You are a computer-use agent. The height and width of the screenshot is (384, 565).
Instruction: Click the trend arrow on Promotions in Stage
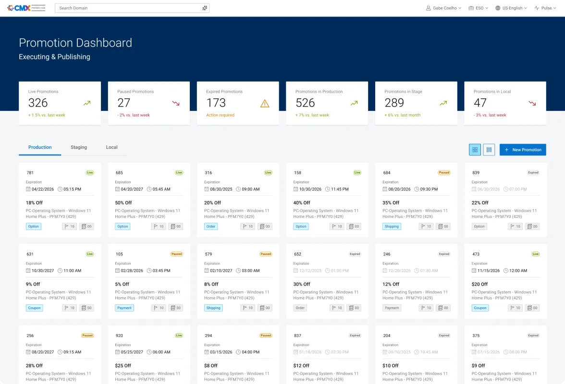tap(443, 103)
